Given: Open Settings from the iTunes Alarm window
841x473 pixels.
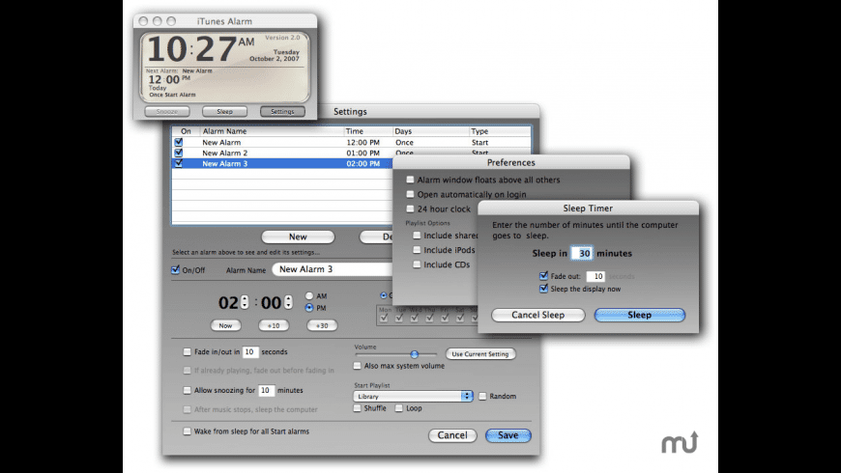Looking at the screenshot, I should tap(282, 111).
